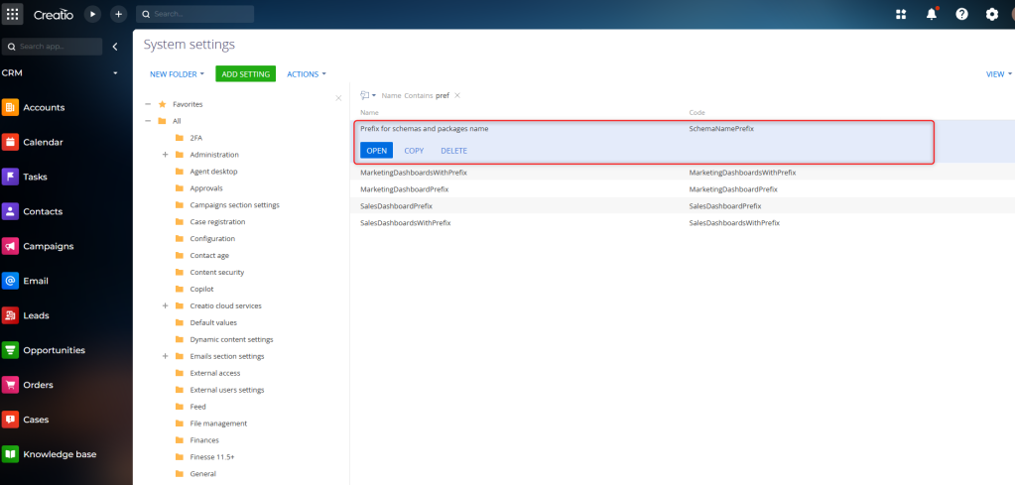
Task: Select the Finesse 11.5+ folder
Action: (212, 457)
